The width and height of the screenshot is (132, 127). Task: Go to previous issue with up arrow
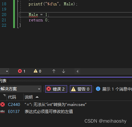[x=54, y=71]
